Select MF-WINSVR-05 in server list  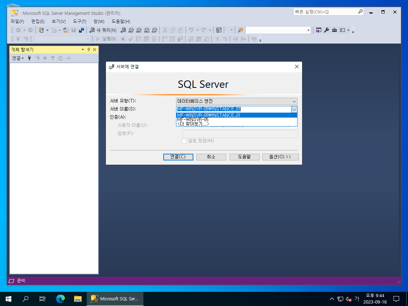tap(237, 120)
